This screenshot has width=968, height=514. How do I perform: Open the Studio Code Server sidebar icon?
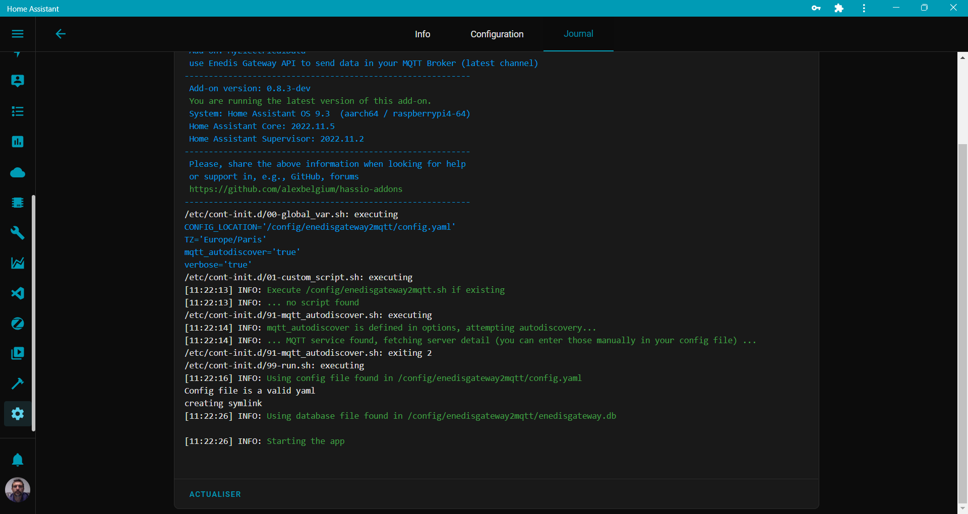click(x=18, y=293)
